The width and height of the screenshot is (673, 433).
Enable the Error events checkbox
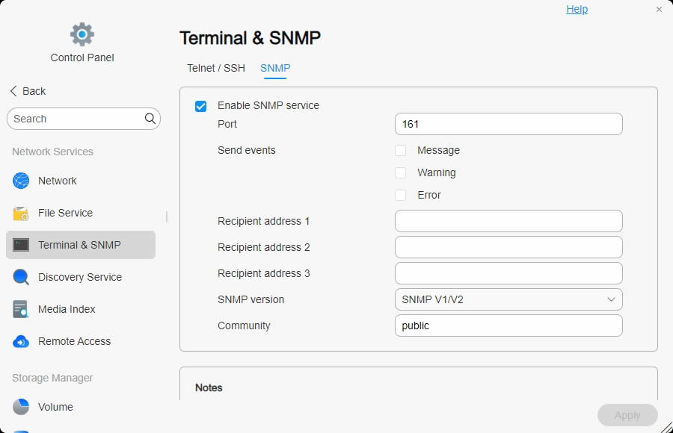click(x=401, y=196)
